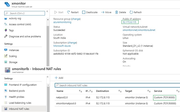
Task: Click the Deallocate toolbar button
Action: pos(90,12)
